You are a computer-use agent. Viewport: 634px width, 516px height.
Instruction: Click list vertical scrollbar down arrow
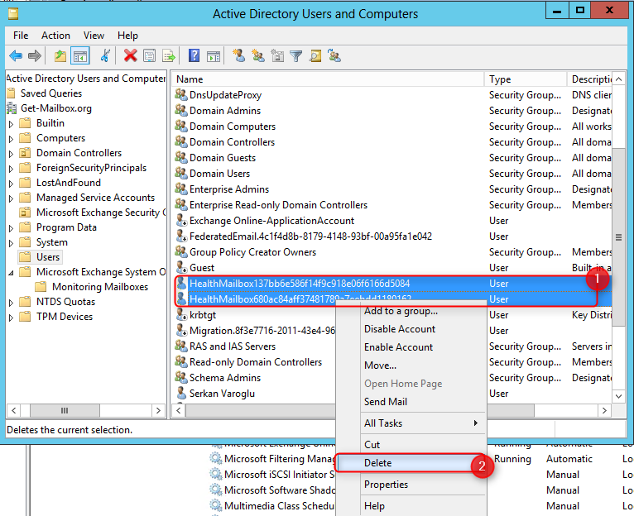(618, 396)
